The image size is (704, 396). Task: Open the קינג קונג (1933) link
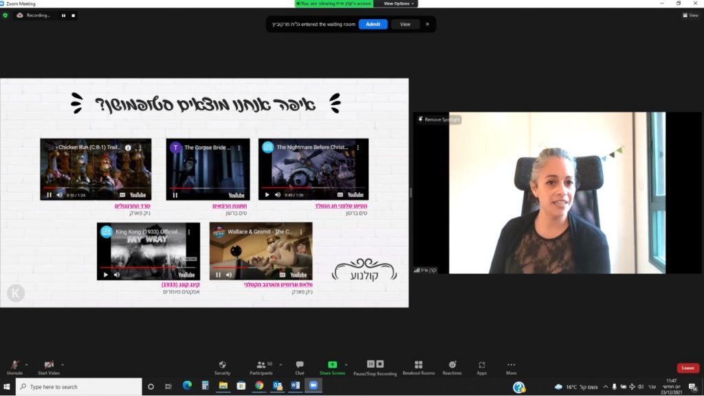pyautogui.click(x=181, y=284)
